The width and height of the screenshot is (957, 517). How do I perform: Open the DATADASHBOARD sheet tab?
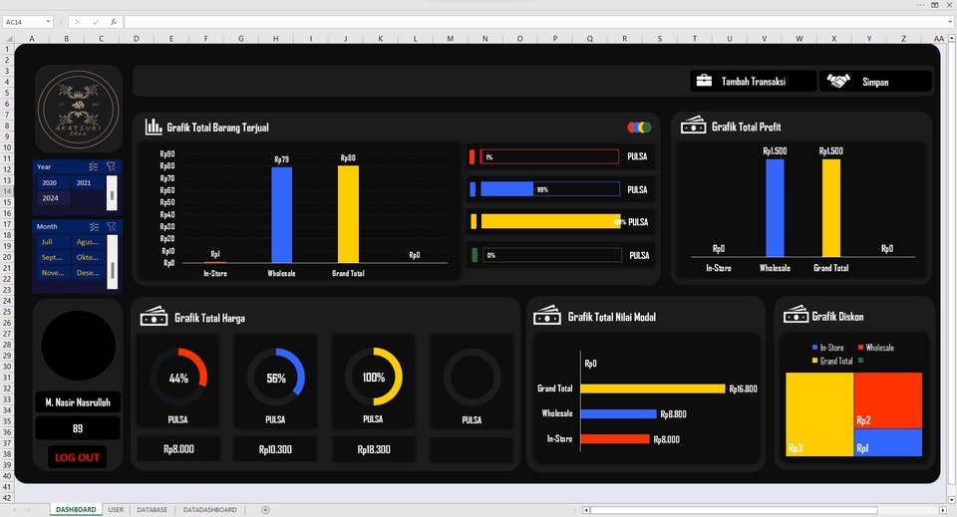pos(210,510)
